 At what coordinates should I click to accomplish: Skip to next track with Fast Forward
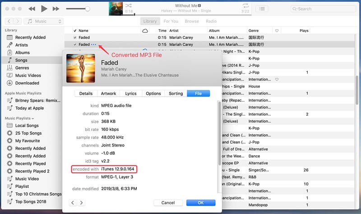tap(56, 9)
